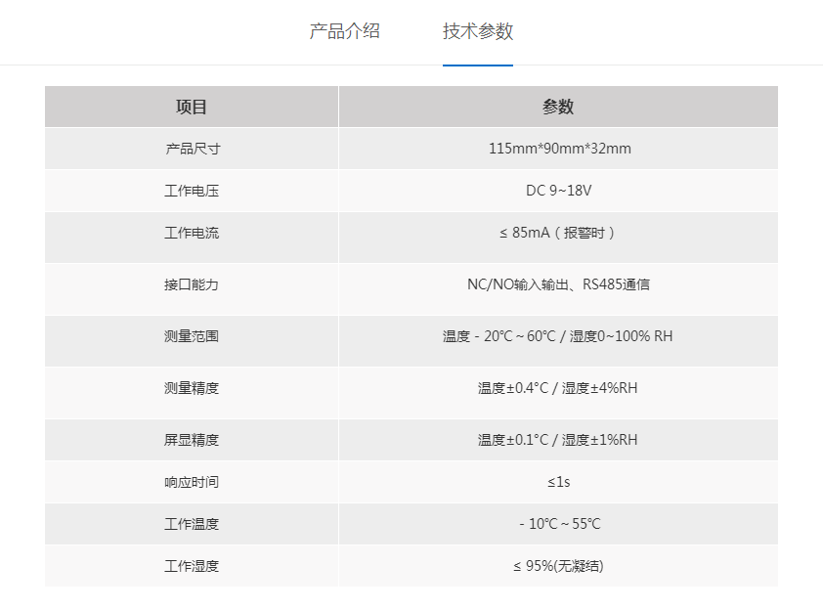Click the 参数 column header
Screen dimensions: 823x610
pos(558,108)
